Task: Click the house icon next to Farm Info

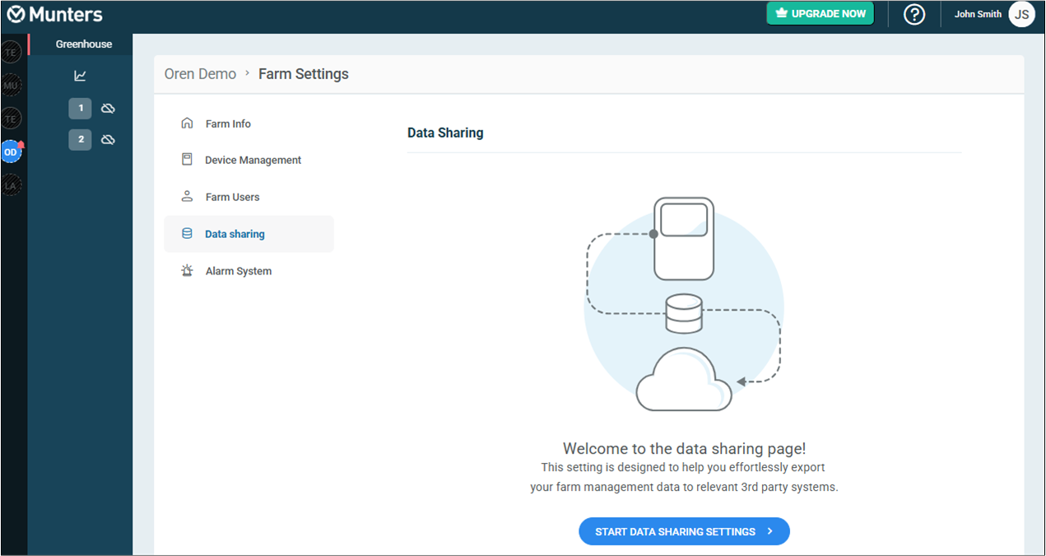Action: click(x=188, y=123)
